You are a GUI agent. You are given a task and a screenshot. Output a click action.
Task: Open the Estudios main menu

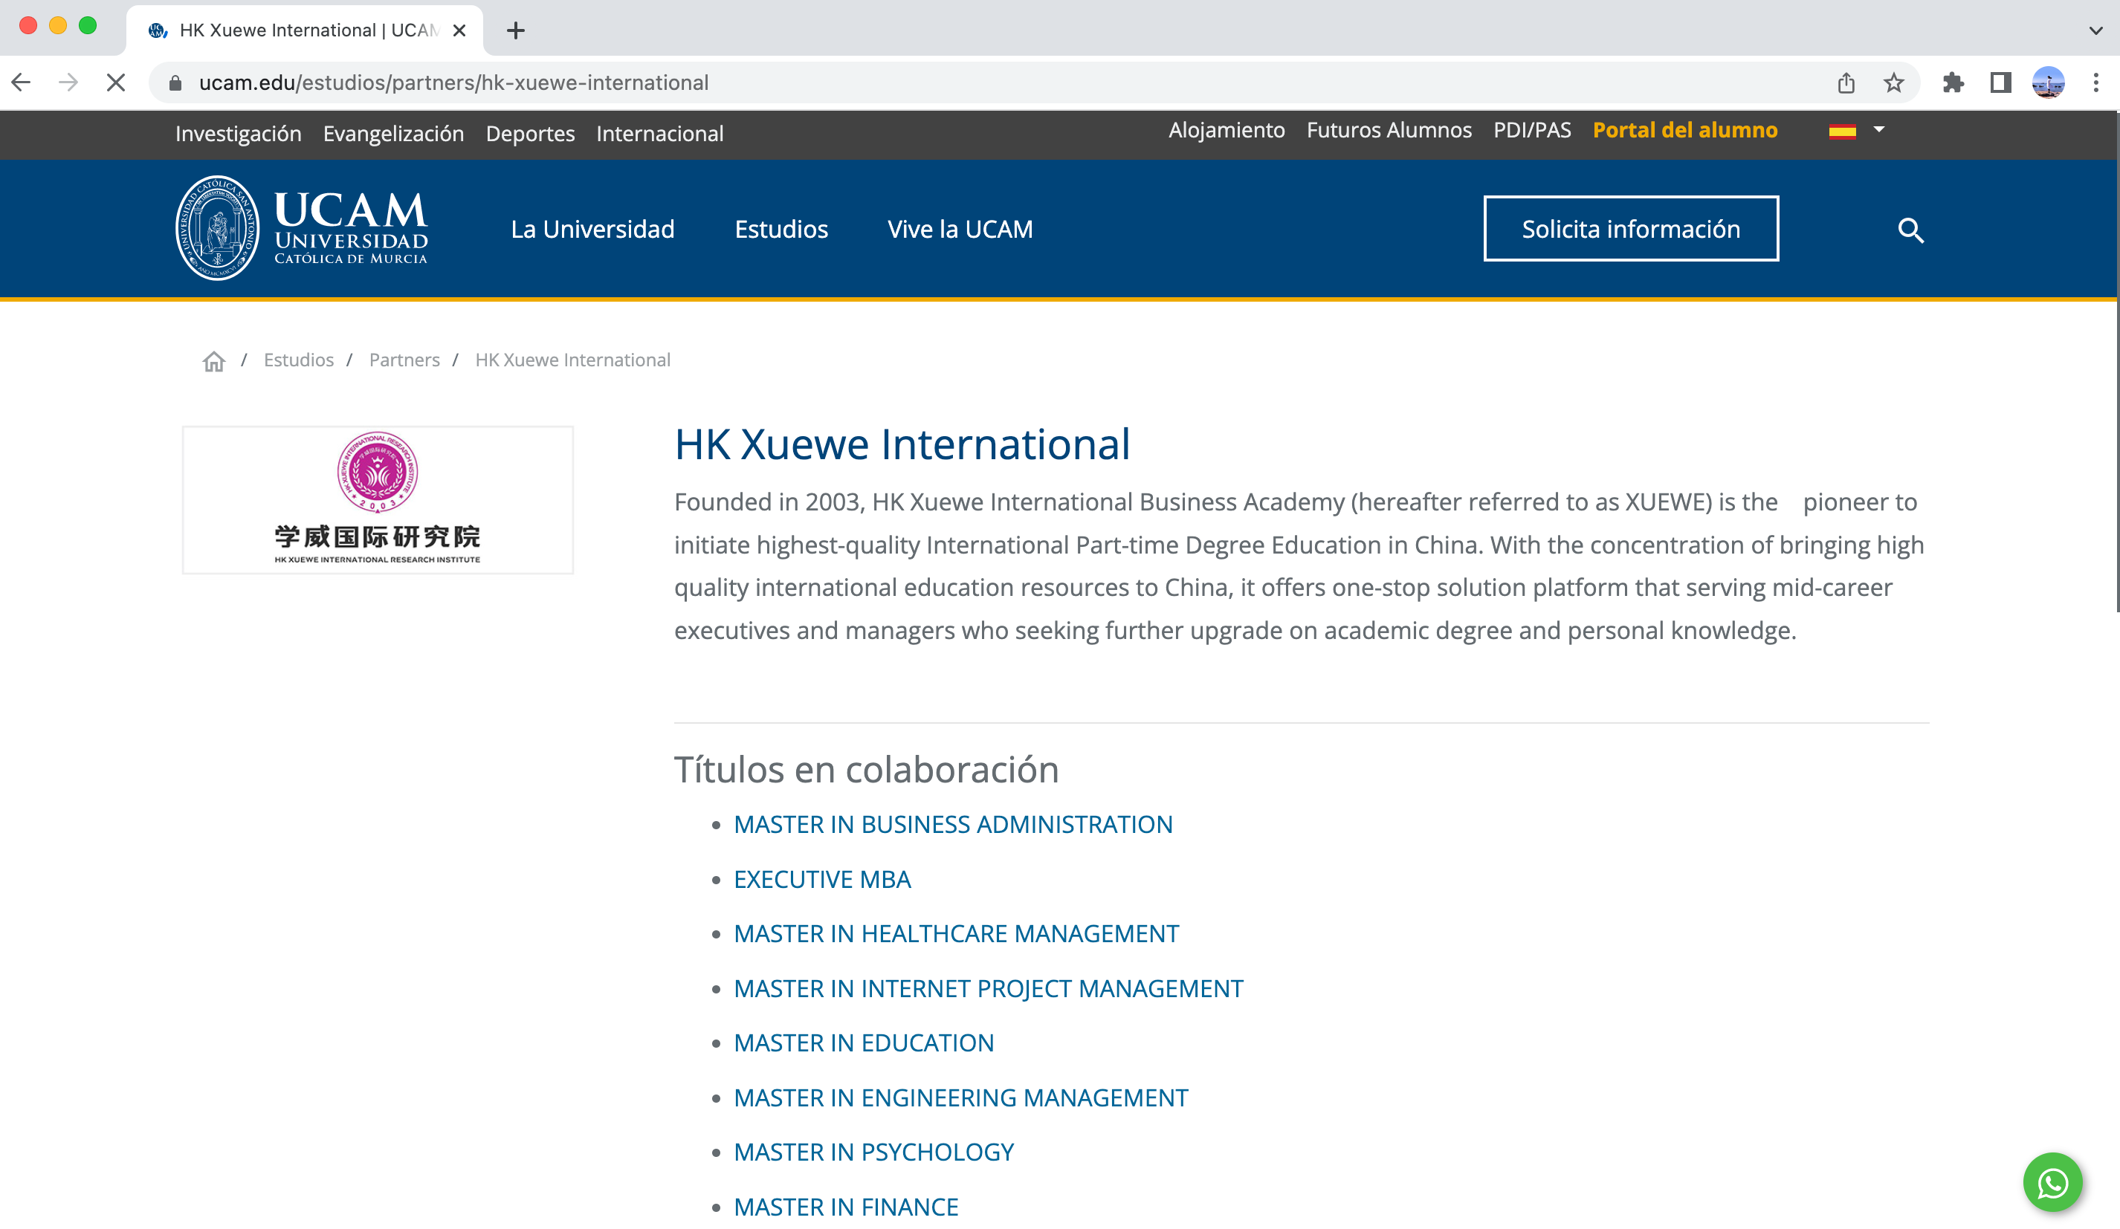[x=781, y=229]
